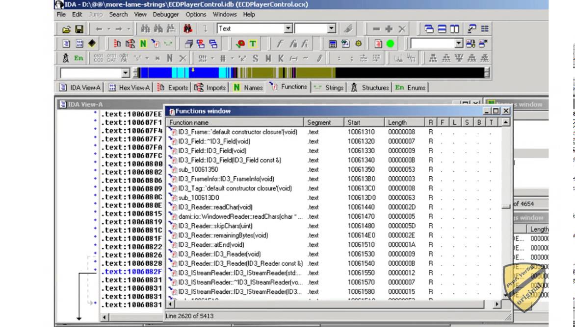This screenshot has width=575, height=327.
Task: Select ID3_Field::~ID3_Field(void) row
Action: click(x=334, y=141)
